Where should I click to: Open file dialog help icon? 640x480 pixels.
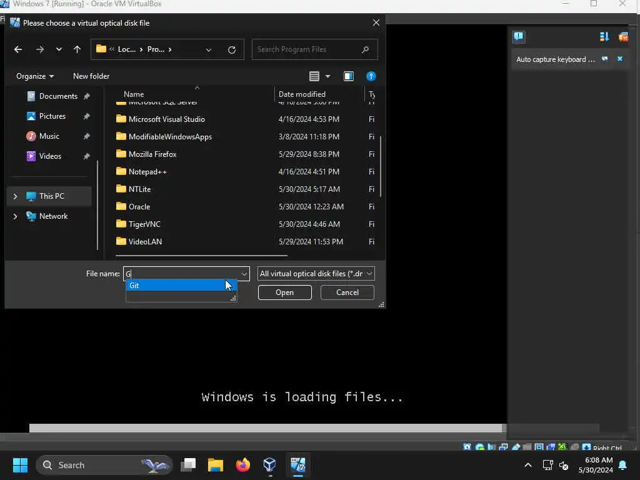coord(371,76)
